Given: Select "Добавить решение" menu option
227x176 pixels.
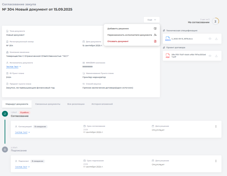Looking at the screenshot, I should tap(118, 28).
